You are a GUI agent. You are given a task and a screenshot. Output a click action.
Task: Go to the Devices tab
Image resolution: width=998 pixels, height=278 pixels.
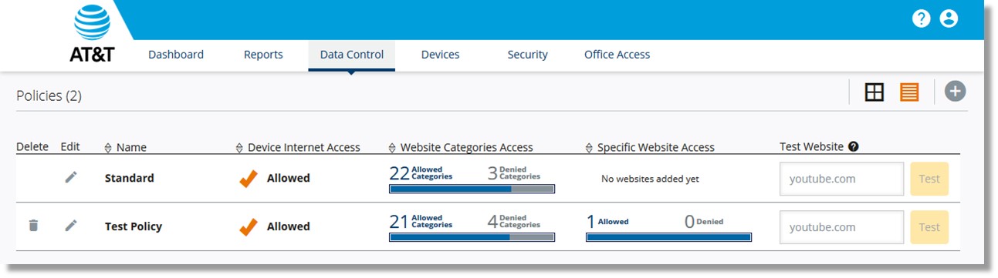[440, 55]
